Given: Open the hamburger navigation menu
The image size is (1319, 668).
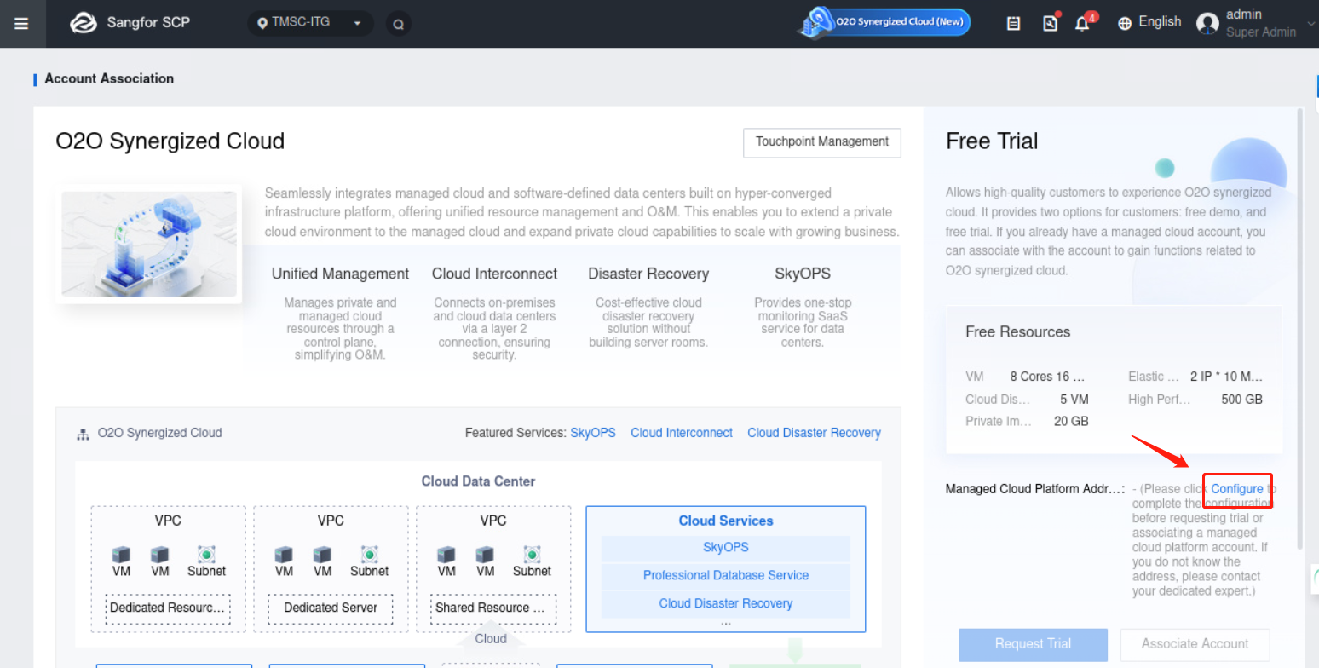Looking at the screenshot, I should tap(21, 24).
